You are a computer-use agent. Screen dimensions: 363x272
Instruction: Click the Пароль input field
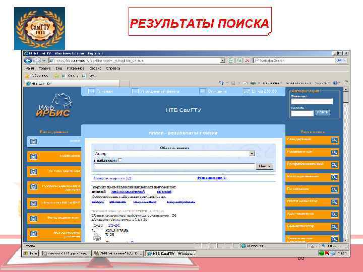(302, 113)
